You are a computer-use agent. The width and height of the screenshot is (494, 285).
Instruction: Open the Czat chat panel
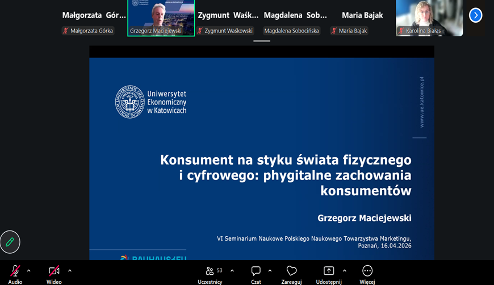point(256,271)
